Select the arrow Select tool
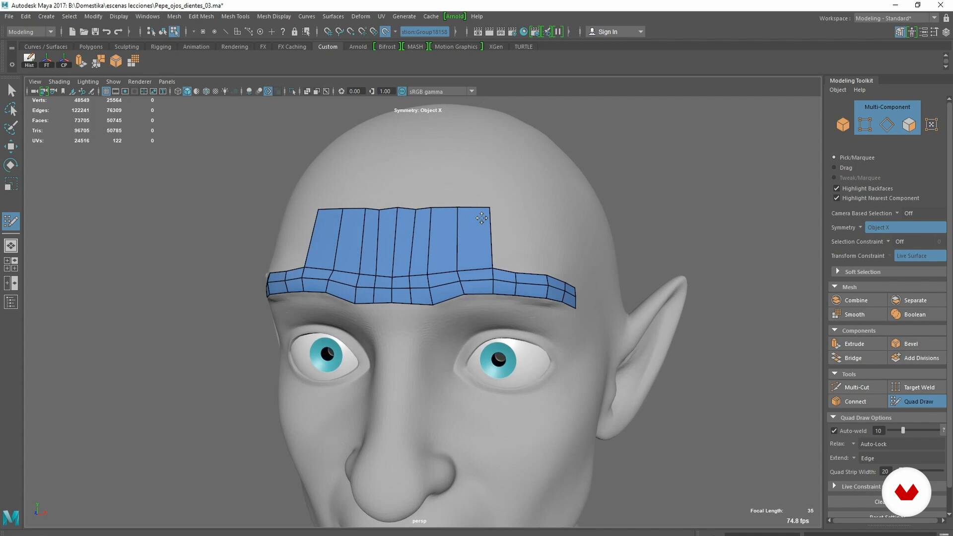Image resolution: width=953 pixels, height=536 pixels. tap(11, 90)
